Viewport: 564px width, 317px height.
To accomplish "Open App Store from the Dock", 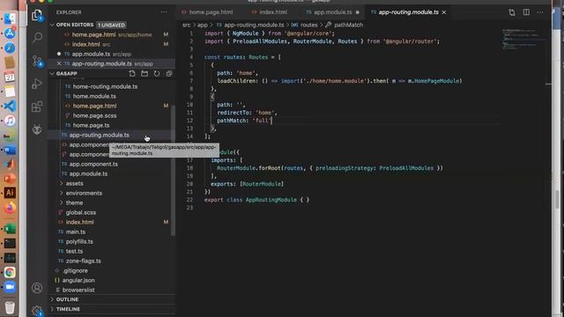I will point(10,33).
